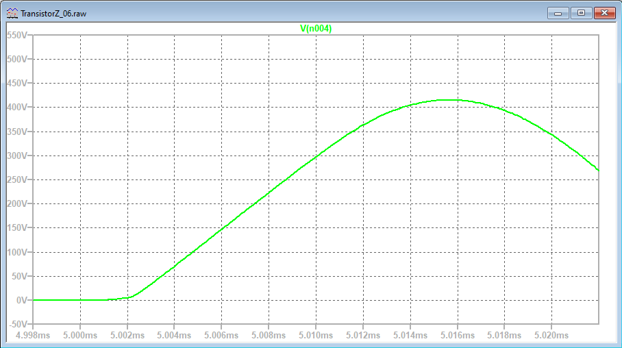622x348 pixels.
Task: Maximize the TransistorZ_06.raw waveform window
Action: click(581, 13)
